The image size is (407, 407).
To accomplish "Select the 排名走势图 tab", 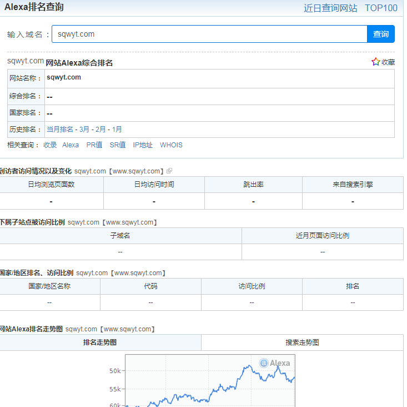I will click(100, 343).
